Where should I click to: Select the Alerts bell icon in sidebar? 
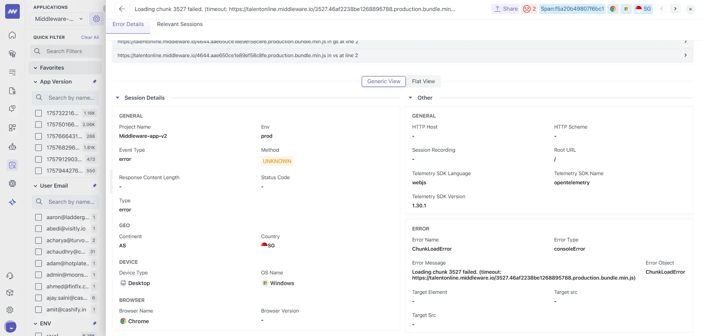(x=12, y=108)
